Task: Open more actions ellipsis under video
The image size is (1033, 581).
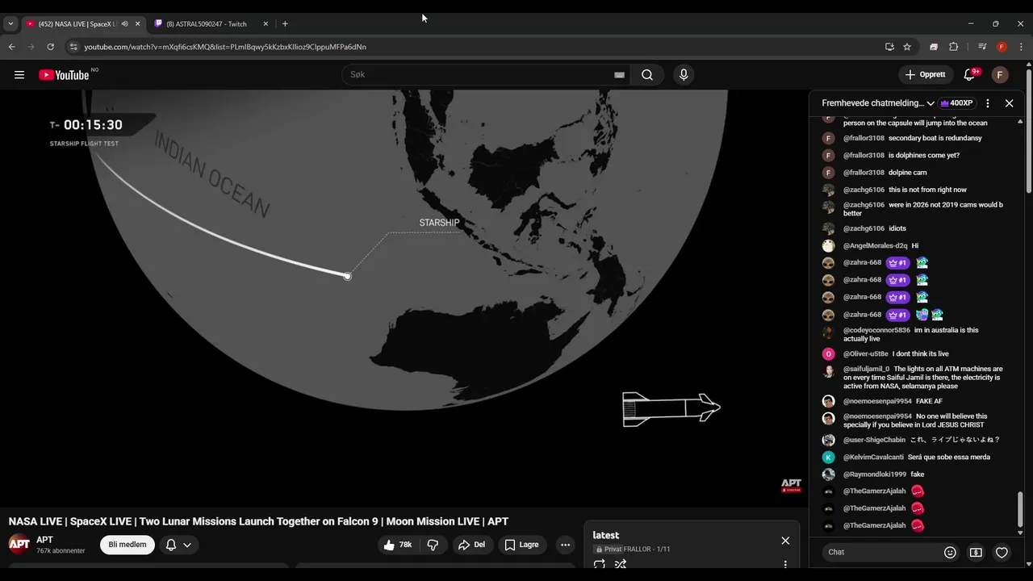Action: point(565,545)
